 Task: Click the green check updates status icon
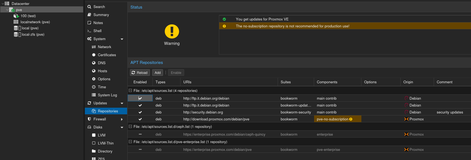(224, 19)
